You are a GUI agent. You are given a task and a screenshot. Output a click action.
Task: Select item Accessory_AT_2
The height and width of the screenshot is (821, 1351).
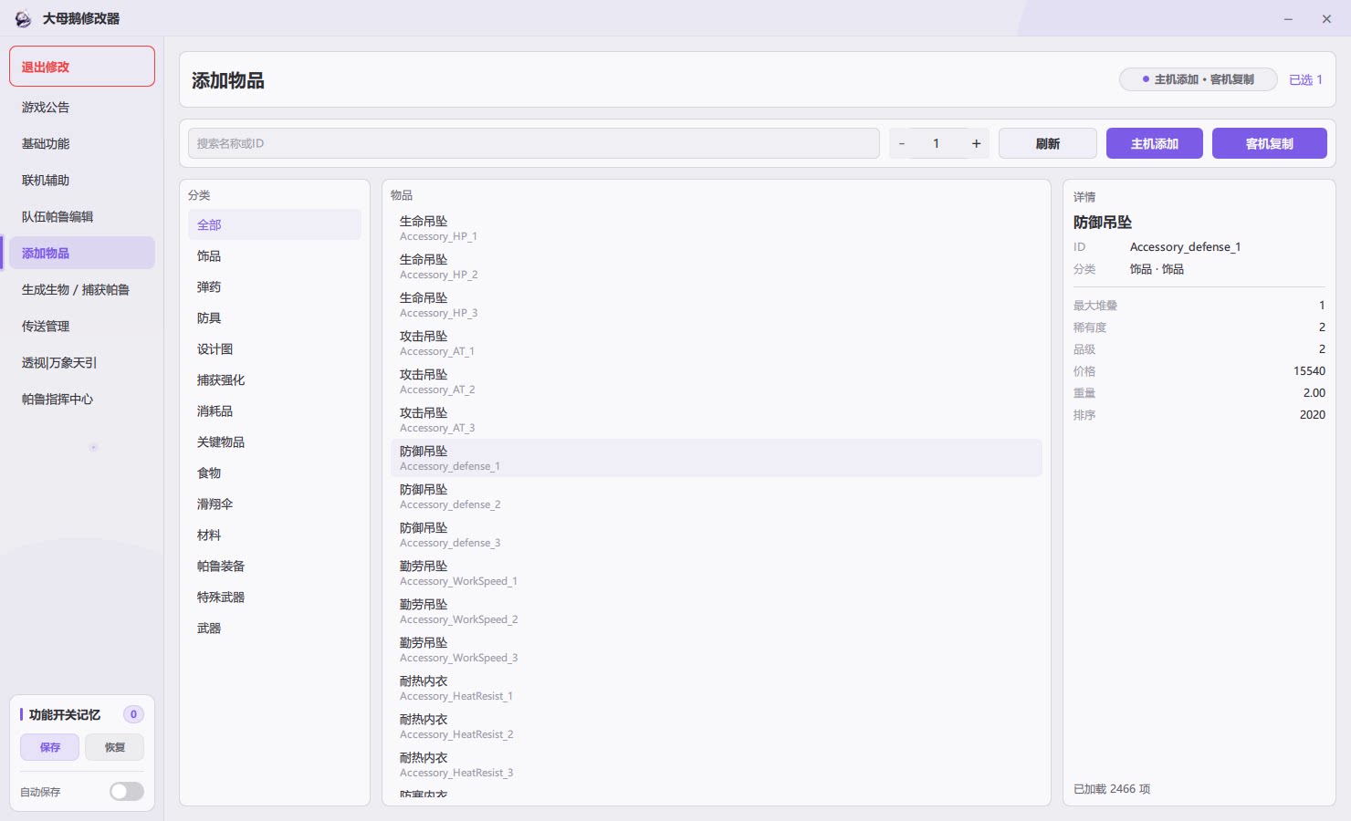(717, 381)
